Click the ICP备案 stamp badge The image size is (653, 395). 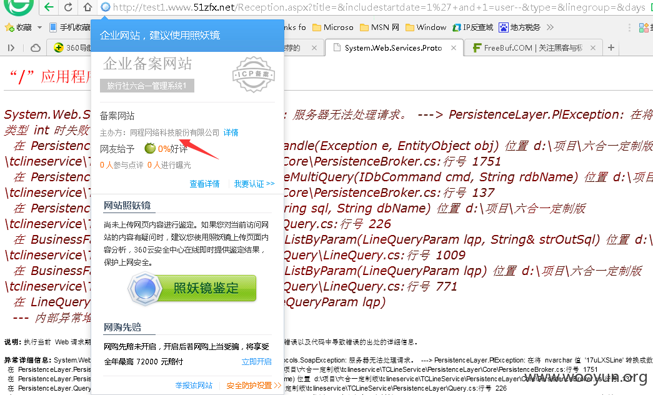pyautogui.click(x=254, y=74)
